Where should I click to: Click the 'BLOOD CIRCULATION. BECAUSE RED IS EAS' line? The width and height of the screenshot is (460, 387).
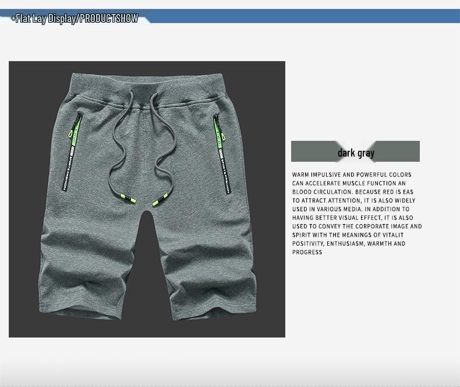353,192
